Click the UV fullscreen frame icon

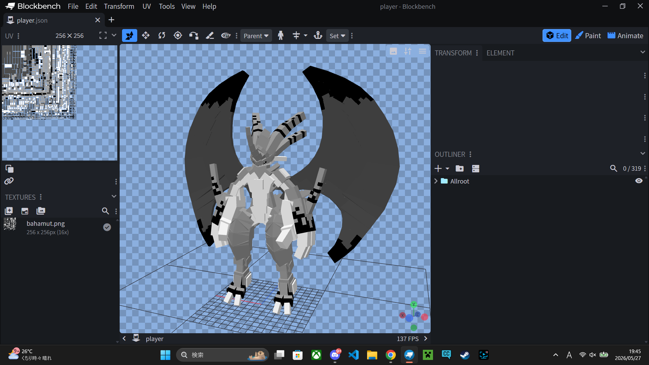coord(103,35)
